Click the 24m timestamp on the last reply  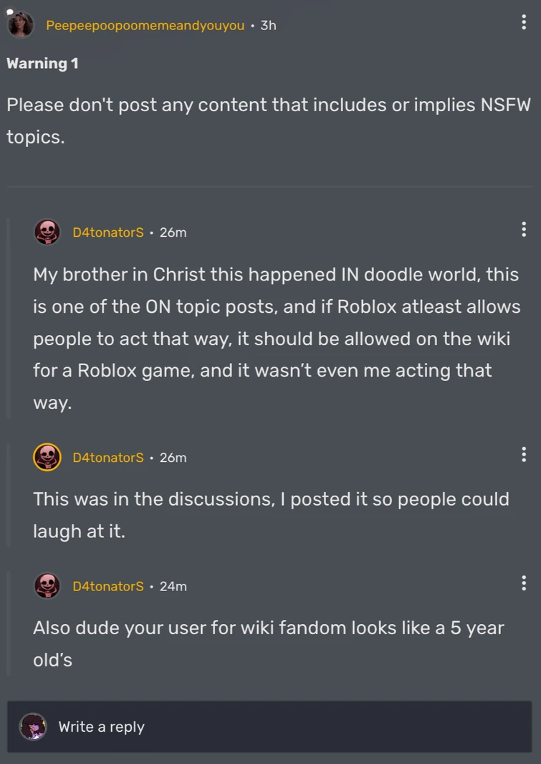pyautogui.click(x=173, y=587)
